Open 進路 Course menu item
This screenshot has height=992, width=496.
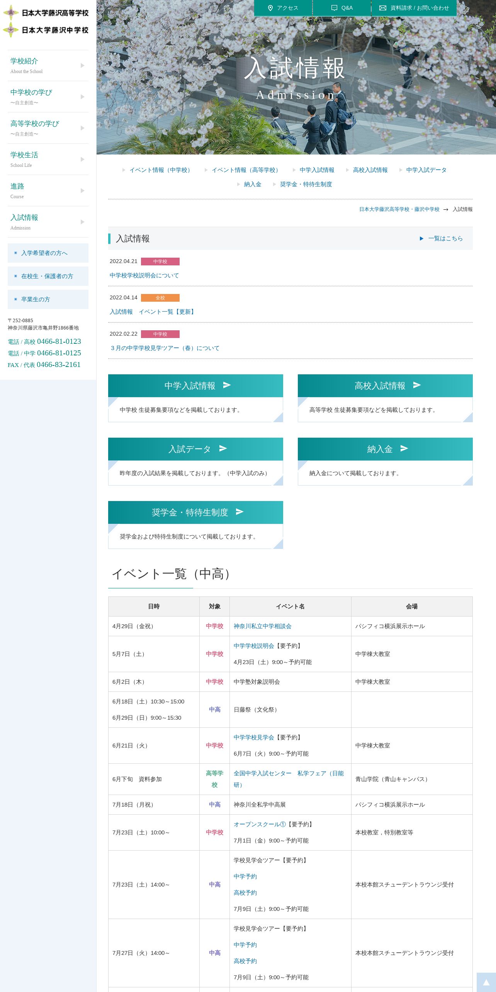pyautogui.click(x=48, y=191)
